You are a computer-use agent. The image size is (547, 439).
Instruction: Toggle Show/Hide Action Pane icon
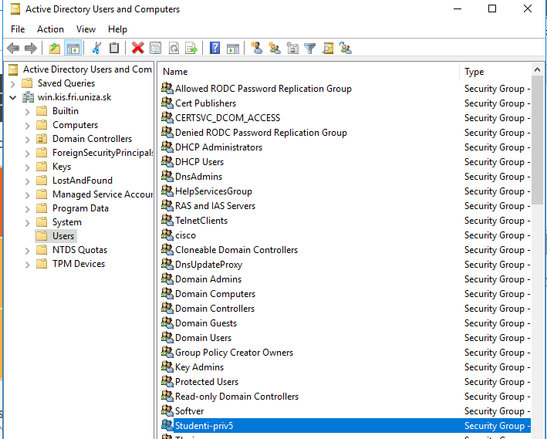[x=233, y=48]
